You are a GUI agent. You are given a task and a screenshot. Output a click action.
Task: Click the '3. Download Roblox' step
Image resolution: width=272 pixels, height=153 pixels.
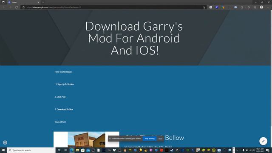(x=64, y=109)
